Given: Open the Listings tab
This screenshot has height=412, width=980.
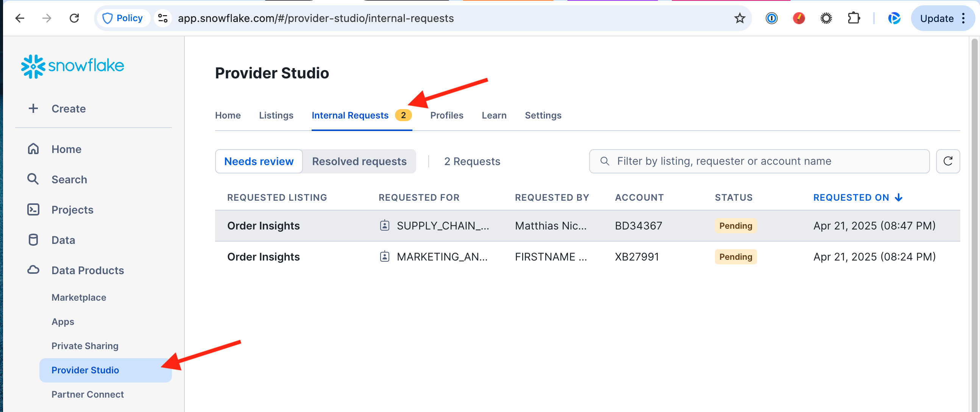Looking at the screenshot, I should coord(276,115).
